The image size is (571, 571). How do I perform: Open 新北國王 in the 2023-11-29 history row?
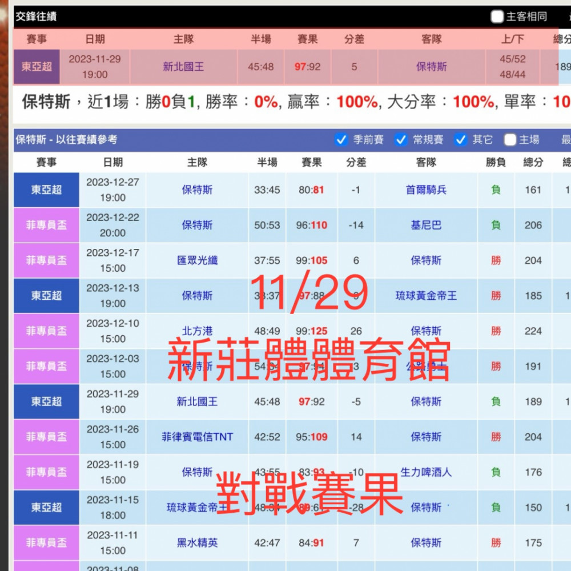tap(198, 401)
